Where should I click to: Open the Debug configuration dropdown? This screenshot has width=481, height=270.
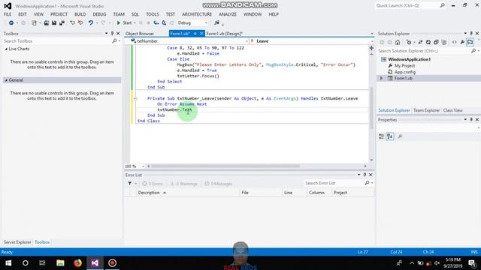pyautogui.click(x=192, y=23)
